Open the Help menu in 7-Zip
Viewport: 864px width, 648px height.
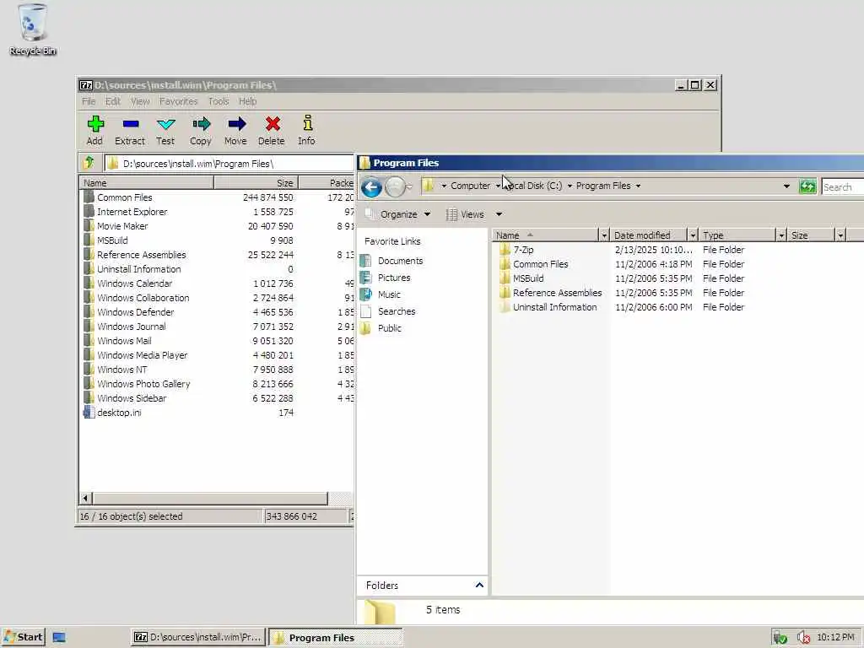click(247, 101)
